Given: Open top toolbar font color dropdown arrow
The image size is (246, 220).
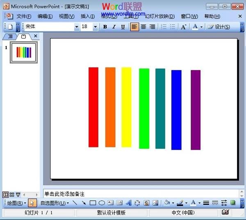Looking at the screenshot, I should (x=201, y=27).
